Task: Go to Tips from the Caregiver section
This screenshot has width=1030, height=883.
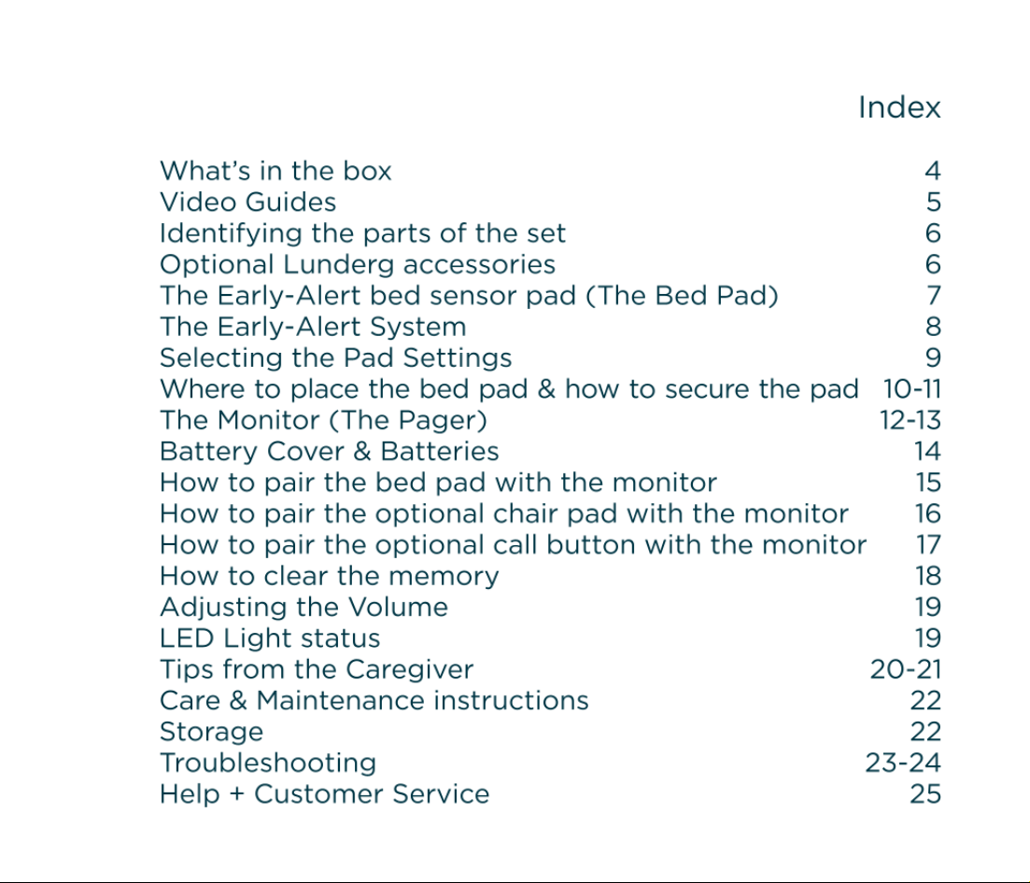Action: coord(316,669)
